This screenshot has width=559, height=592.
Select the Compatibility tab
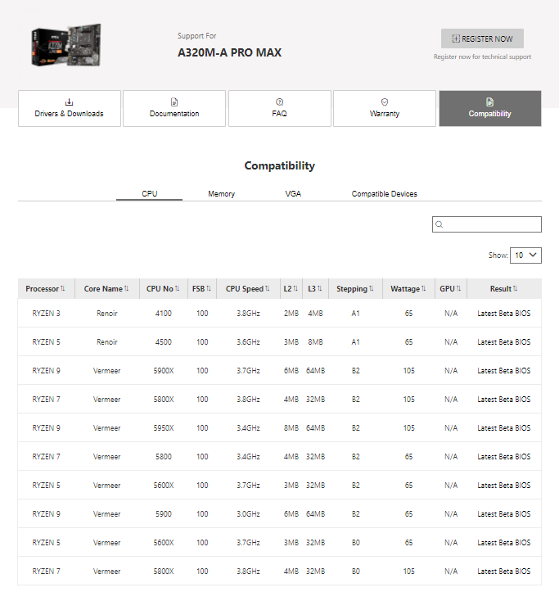click(490, 108)
